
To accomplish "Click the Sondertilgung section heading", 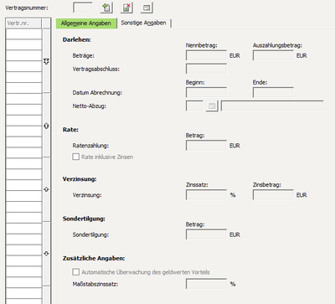I will [84, 219].
